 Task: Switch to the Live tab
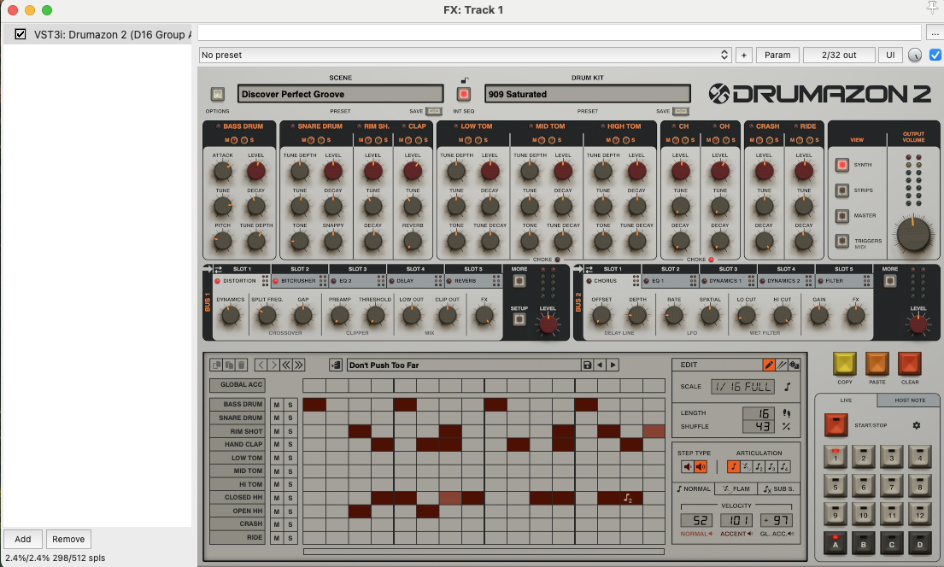pyautogui.click(x=846, y=400)
